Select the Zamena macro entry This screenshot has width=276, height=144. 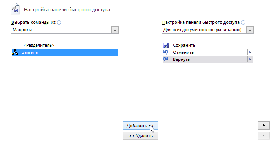coord(65,52)
